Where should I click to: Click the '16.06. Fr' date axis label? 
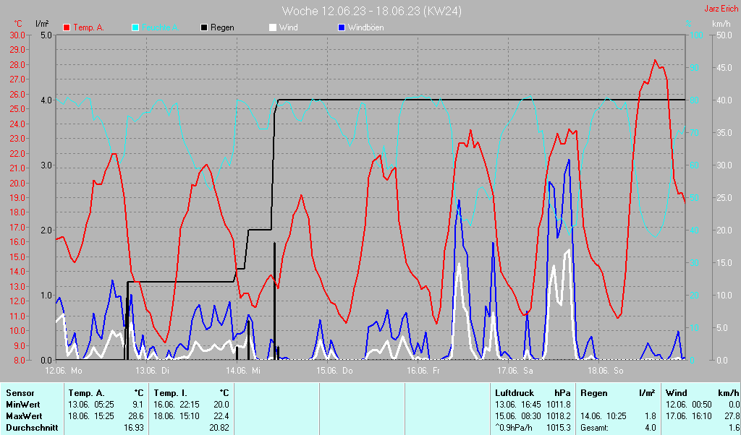point(423,371)
